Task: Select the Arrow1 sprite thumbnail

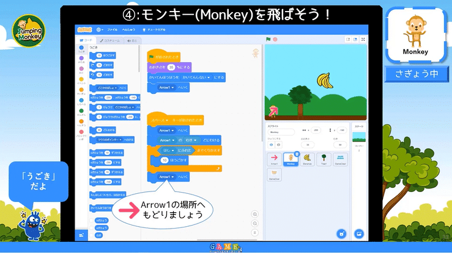Action: [274, 159]
